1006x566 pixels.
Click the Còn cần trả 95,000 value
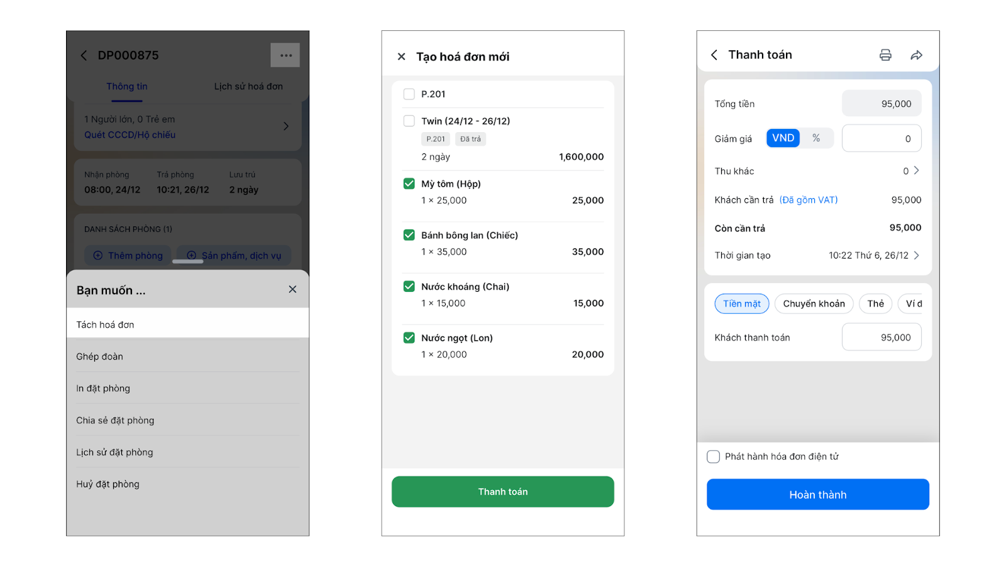905,228
